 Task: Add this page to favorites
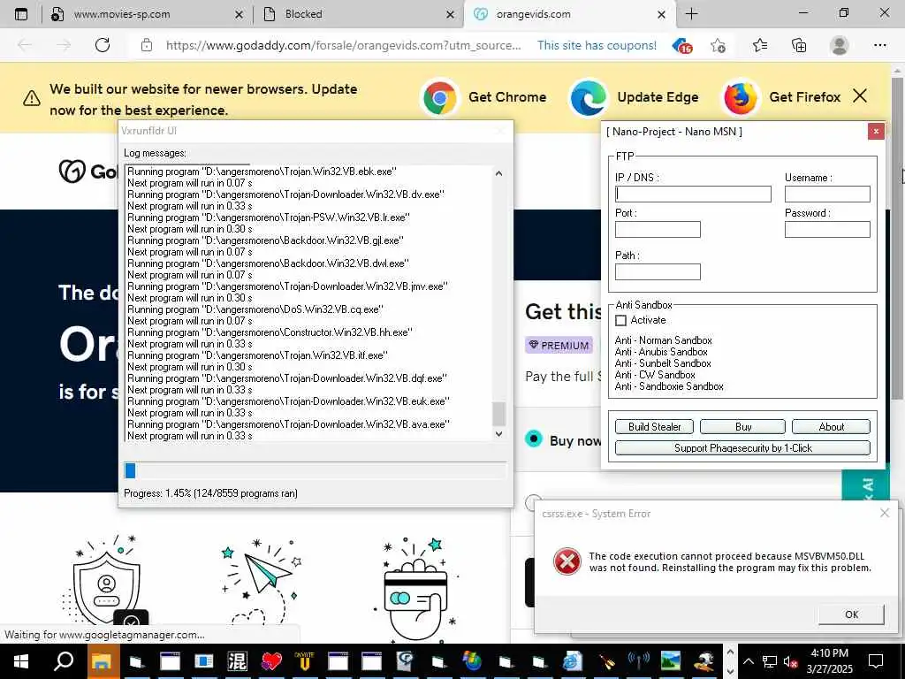click(x=718, y=45)
